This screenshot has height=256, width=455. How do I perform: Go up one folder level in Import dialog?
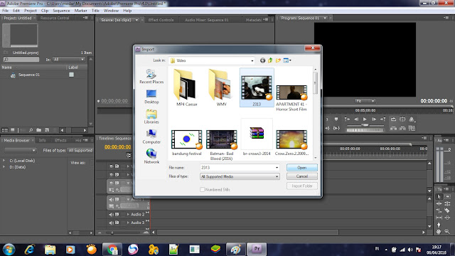(x=270, y=60)
